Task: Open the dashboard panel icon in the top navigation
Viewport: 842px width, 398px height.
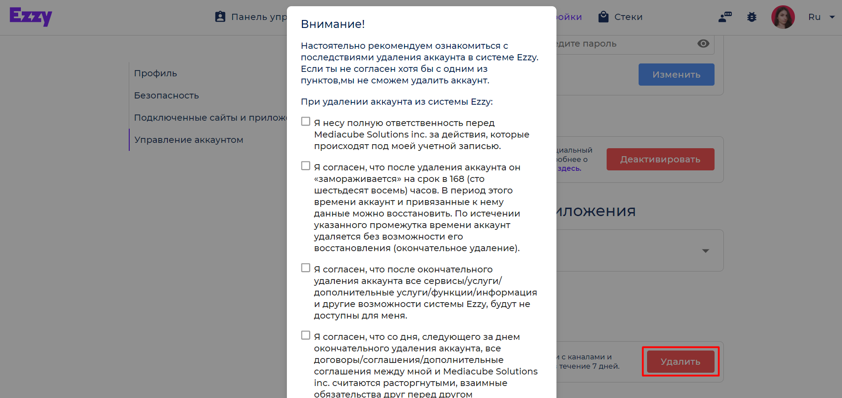Action: [220, 17]
